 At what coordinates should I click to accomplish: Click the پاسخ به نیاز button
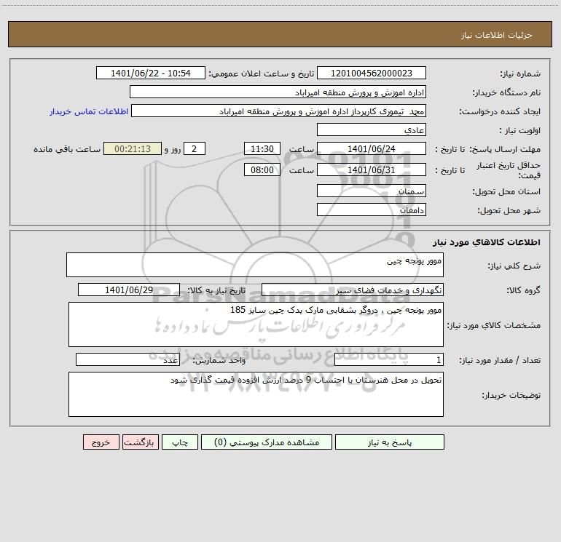pyautogui.click(x=389, y=442)
